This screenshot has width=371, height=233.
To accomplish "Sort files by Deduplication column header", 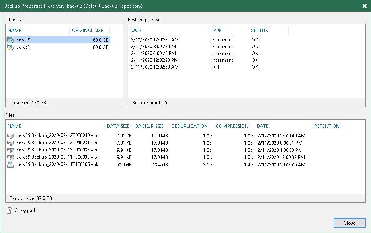I will 190,126.
